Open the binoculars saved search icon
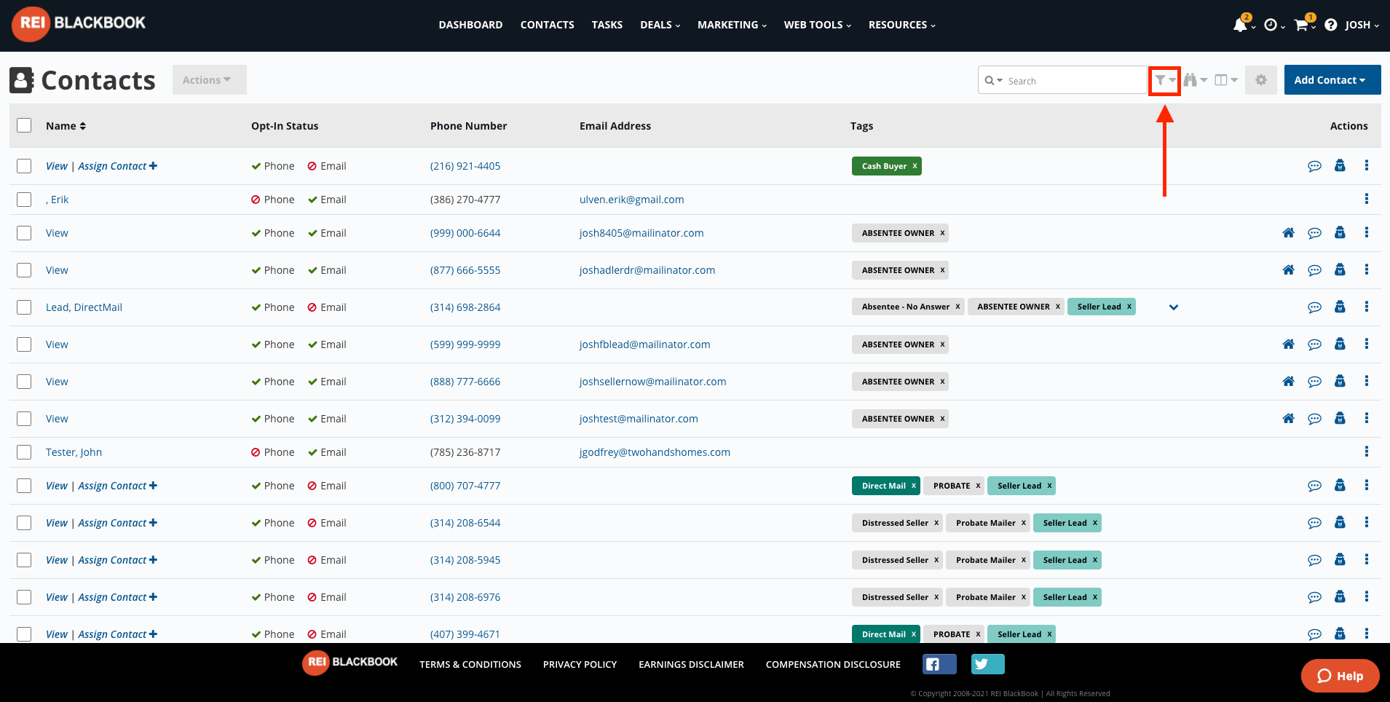Screen dimensions: 1390x702 pos(1195,80)
